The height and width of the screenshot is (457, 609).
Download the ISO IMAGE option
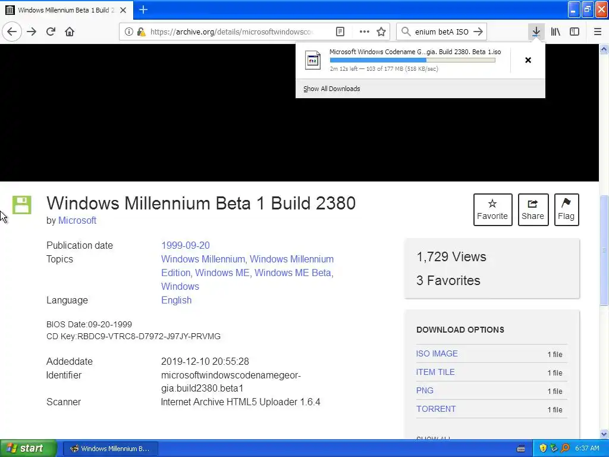[437, 353]
